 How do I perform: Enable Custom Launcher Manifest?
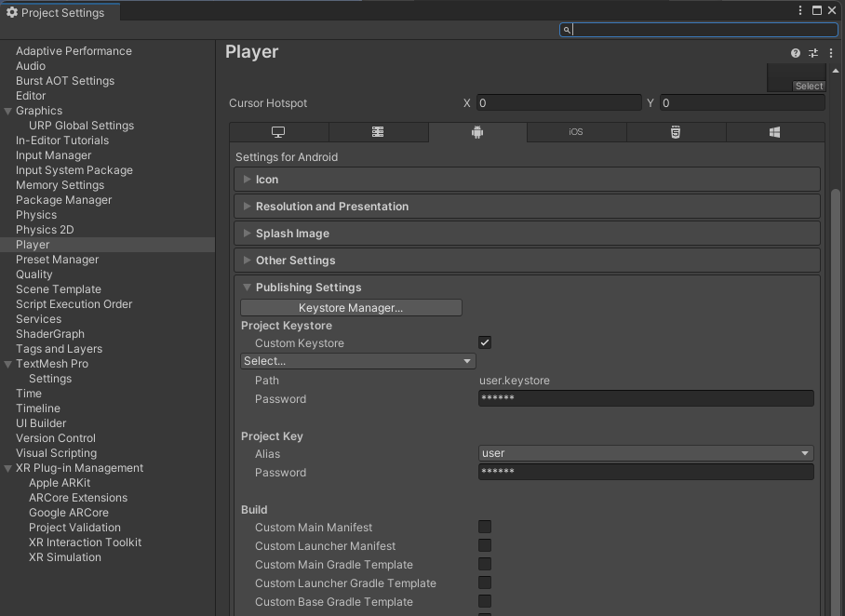[485, 545]
